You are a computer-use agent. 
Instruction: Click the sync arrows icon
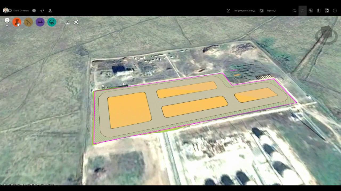pyautogui.click(x=42, y=11)
